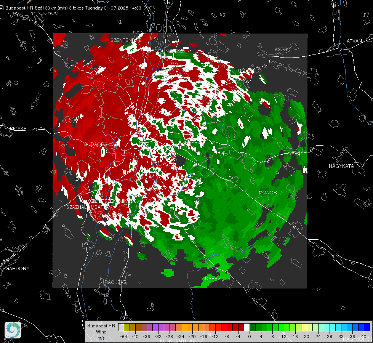Image resolution: width=373 pixels, height=343 pixels.
Task: Click the KUNSZENTMIKLÓS city label
Action: (181, 341)
